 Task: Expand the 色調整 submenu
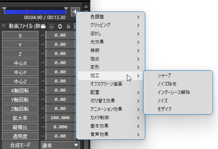(111, 17)
